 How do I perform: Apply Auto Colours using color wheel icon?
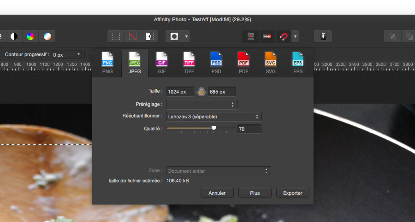(30, 36)
